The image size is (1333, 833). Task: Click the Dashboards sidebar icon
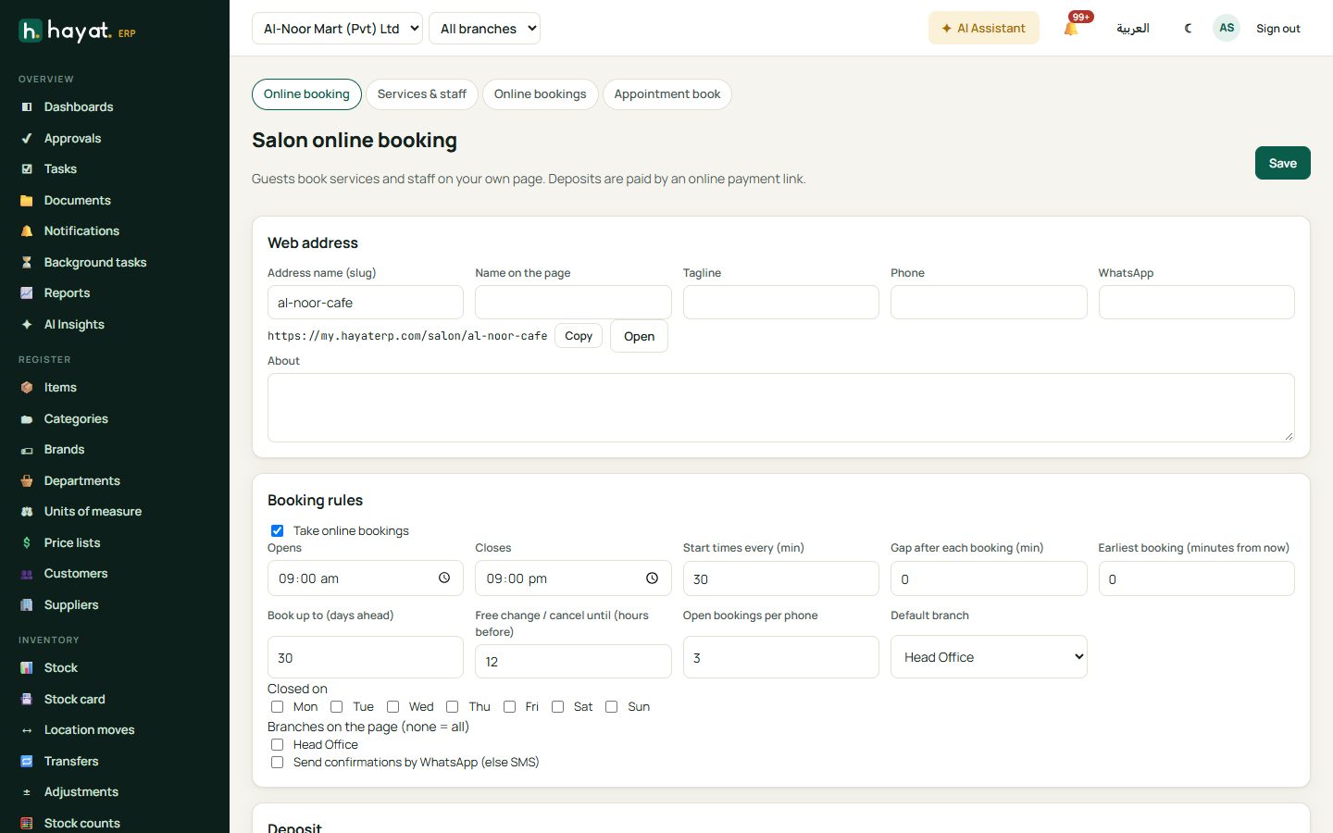tap(27, 107)
